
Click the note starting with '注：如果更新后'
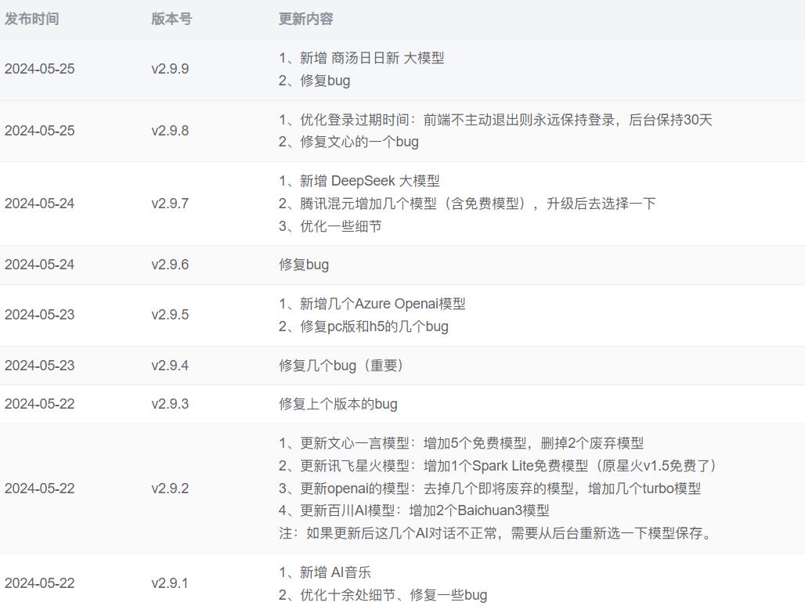point(496,533)
